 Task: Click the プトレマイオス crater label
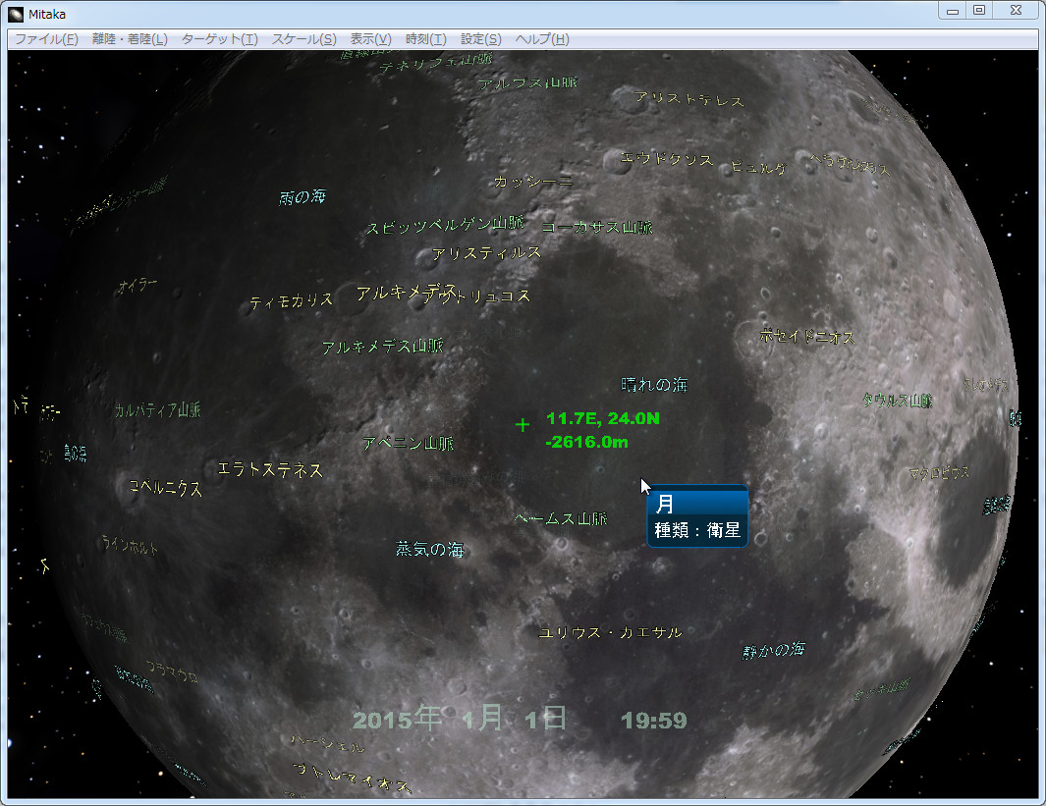coord(353,778)
